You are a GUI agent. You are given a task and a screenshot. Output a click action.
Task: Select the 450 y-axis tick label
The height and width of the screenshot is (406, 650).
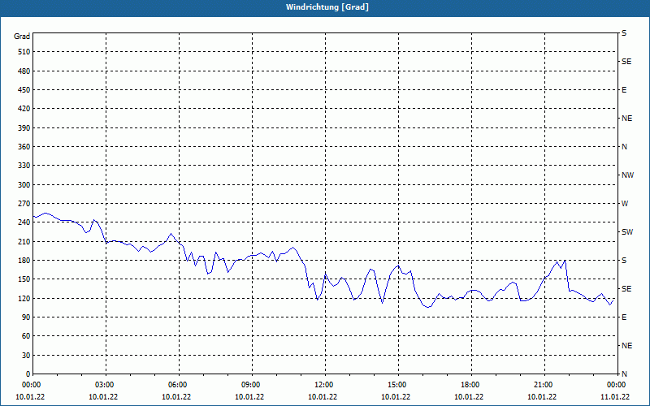(24, 90)
